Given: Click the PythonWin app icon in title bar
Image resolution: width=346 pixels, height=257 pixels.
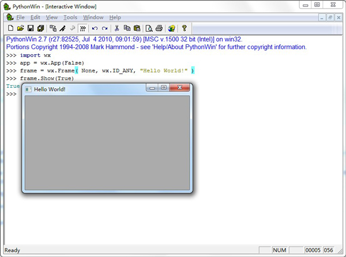Looking at the screenshot, I should click(7, 6).
